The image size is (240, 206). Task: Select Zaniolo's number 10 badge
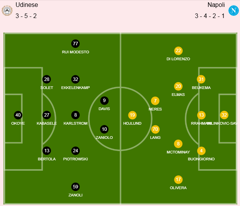104,129
